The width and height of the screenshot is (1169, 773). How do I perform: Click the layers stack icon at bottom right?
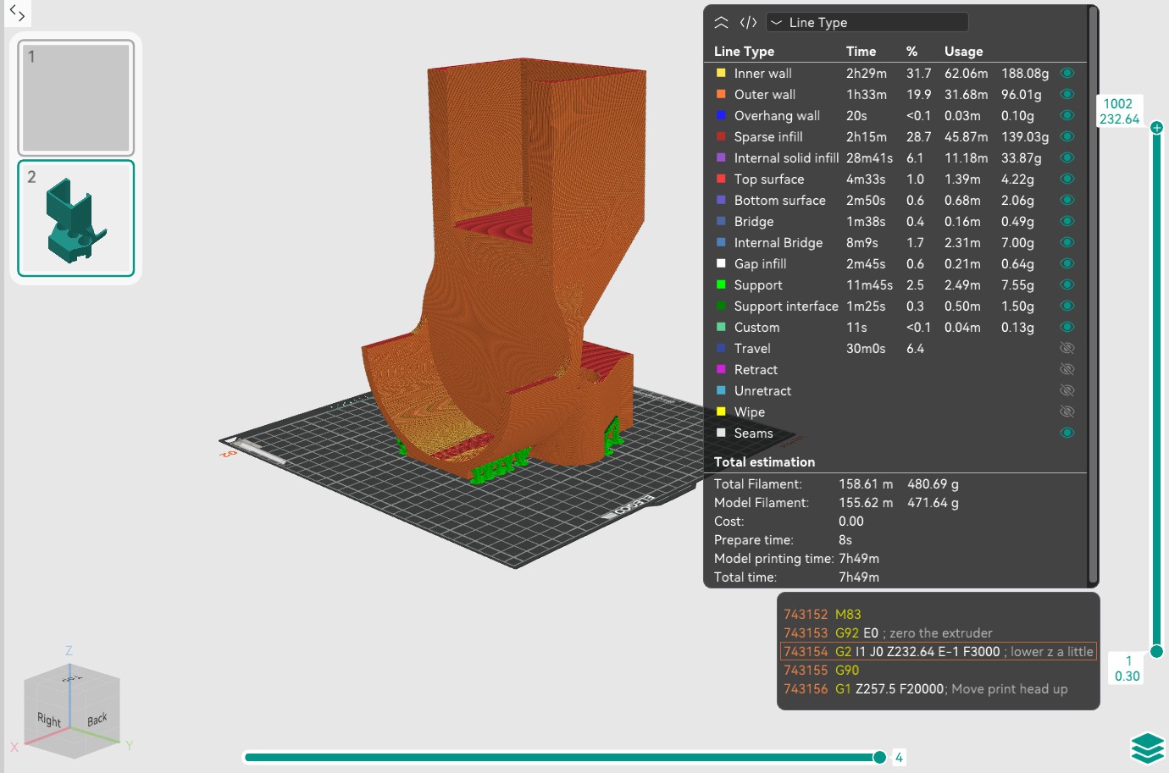click(1148, 748)
